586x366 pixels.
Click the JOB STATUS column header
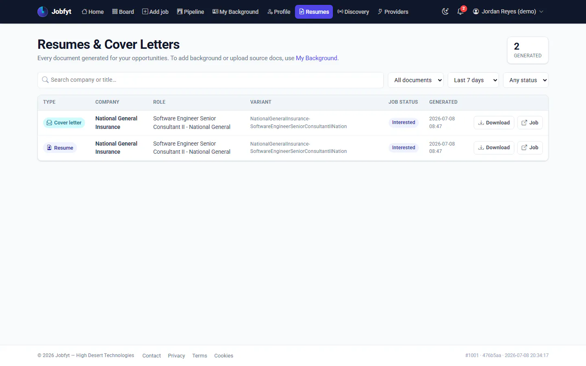pyautogui.click(x=403, y=102)
